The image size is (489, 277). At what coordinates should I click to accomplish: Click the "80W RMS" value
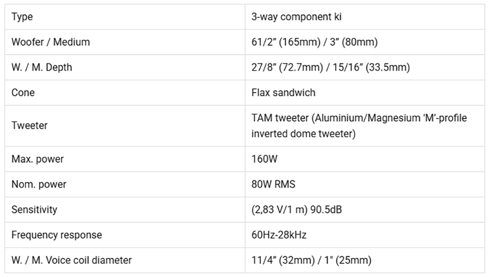[x=273, y=184]
